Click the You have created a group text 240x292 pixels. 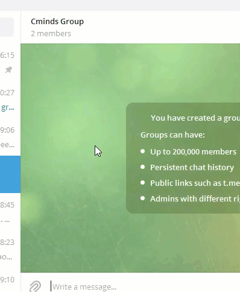coord(195,118)
